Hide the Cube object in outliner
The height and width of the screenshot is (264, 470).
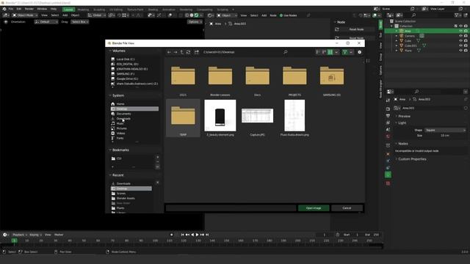[460, 41]
